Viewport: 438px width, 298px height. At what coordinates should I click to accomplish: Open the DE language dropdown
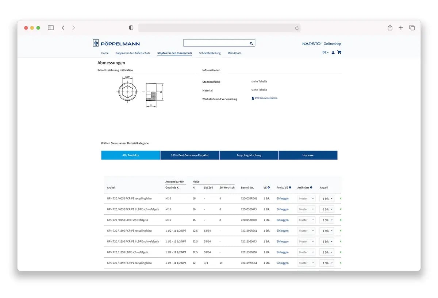pyautogui.click(x=325, y=53)
